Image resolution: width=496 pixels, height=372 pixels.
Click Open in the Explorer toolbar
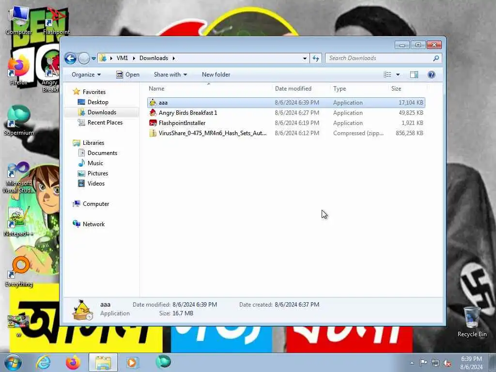coord(128,75)
